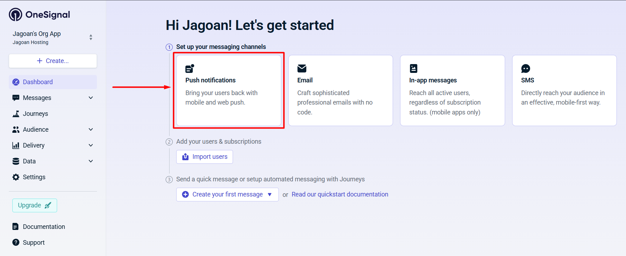The image size is (626, 256).
Task: Click the Upgrade button
Action: tap(35, 205)
